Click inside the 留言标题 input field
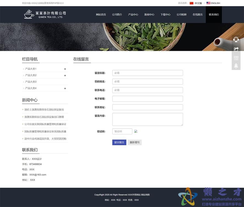Screen dimensions: 244x207 147,73
